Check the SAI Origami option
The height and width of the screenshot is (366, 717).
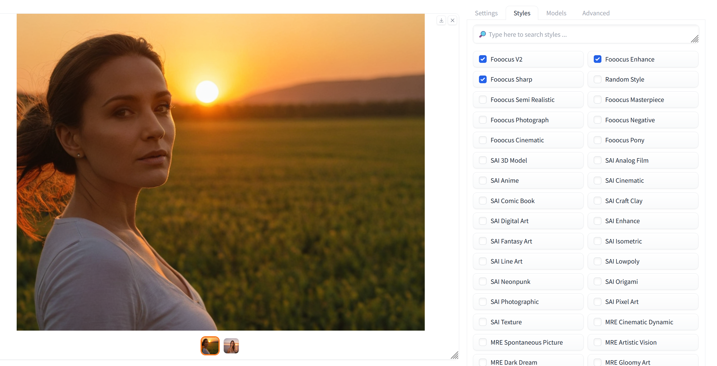597,281
